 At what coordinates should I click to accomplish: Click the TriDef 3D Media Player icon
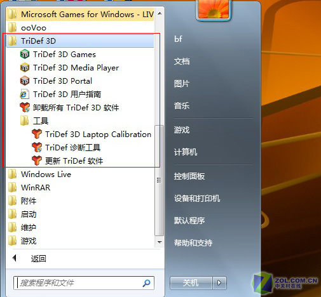tap(25, 68)
